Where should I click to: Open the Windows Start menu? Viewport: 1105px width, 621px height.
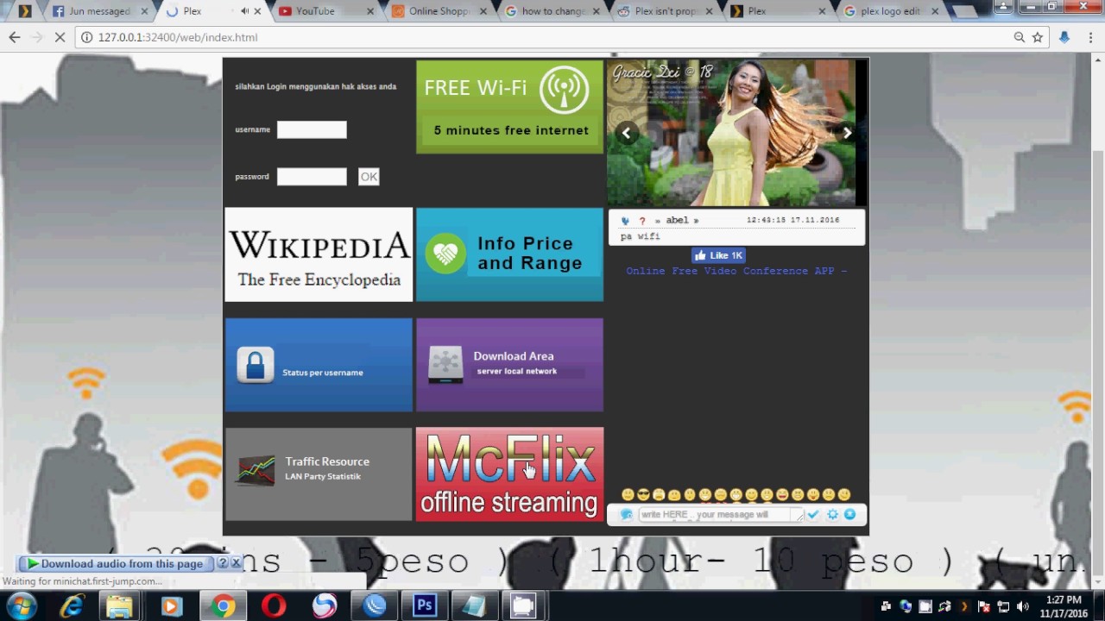point(21,606)
